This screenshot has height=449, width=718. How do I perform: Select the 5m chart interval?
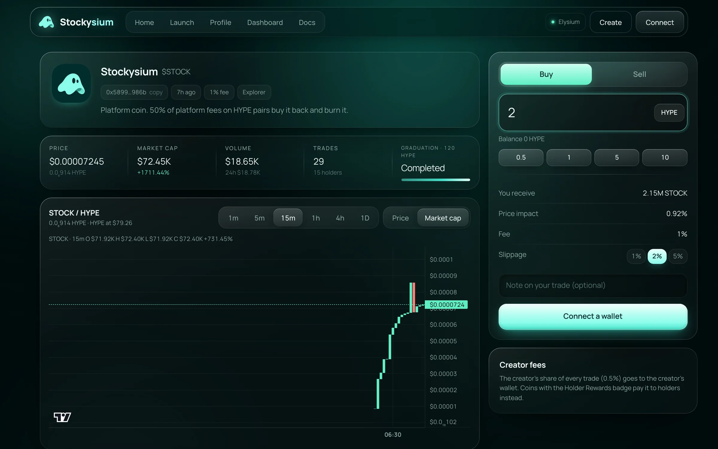[x=259, y=218]
